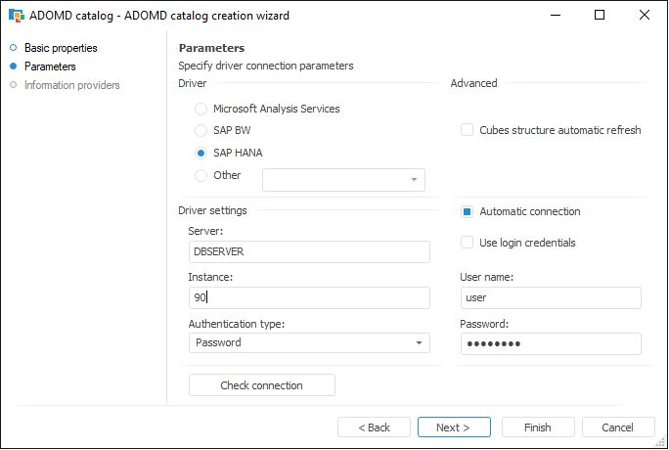Enable Cubes structure automatic refresh
This screenshot has width=669, height=450.
coord(468,130)
